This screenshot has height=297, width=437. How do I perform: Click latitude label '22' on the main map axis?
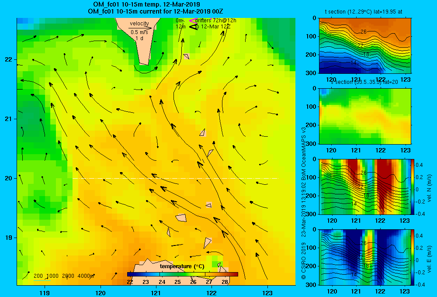coord(8,59)
